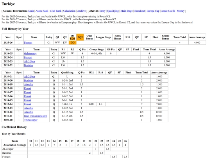
Task: Open the Money link
Action: [x=181, y=11]
